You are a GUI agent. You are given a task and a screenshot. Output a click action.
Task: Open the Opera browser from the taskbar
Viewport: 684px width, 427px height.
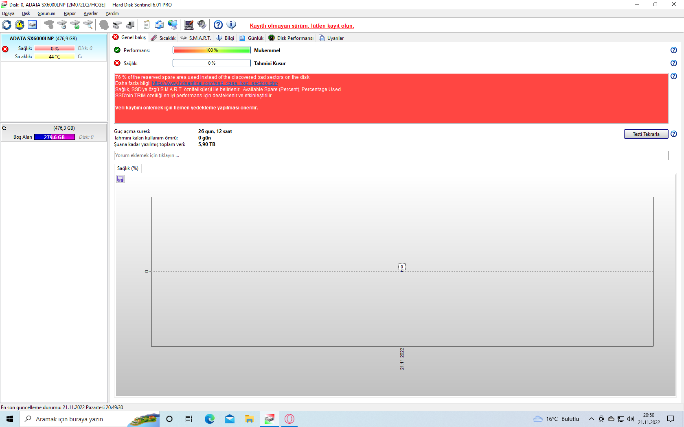coord(289,419)
